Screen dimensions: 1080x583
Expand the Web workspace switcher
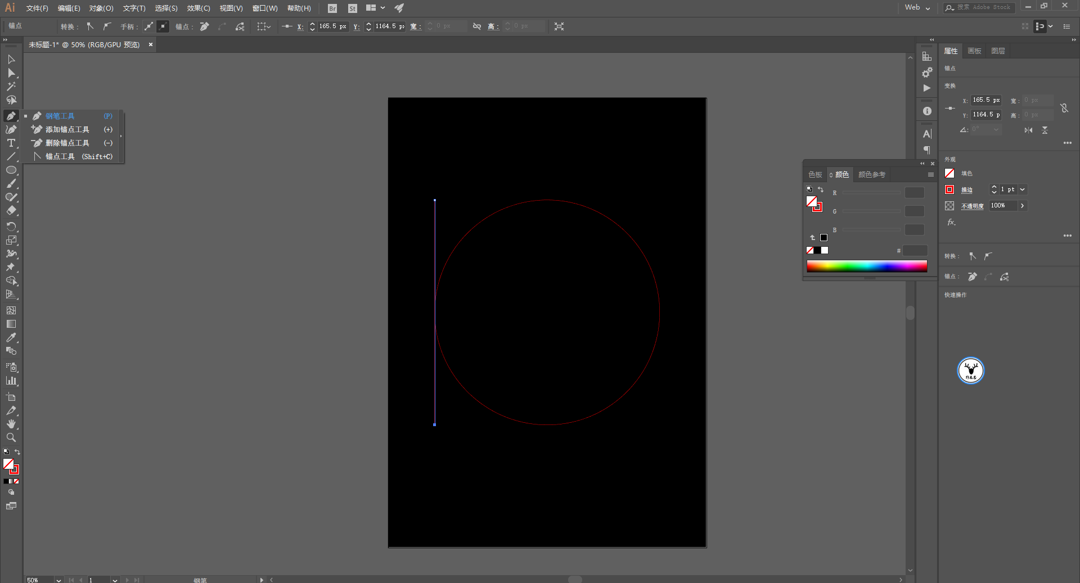tap(917, 8)
